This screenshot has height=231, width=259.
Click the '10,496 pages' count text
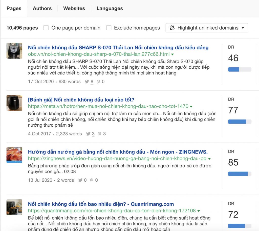[22, 28]
